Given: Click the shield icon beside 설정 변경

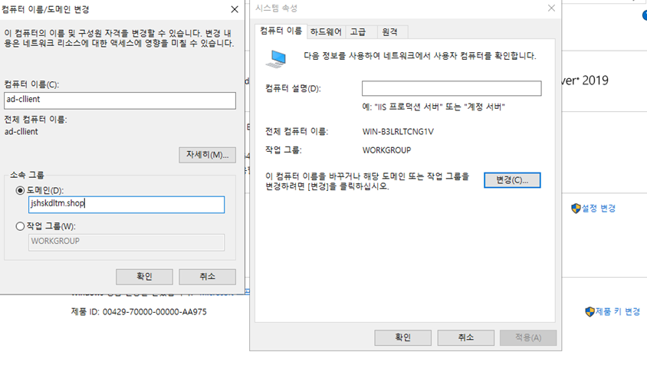Looking at the screenshot, I should click(576, 208).
